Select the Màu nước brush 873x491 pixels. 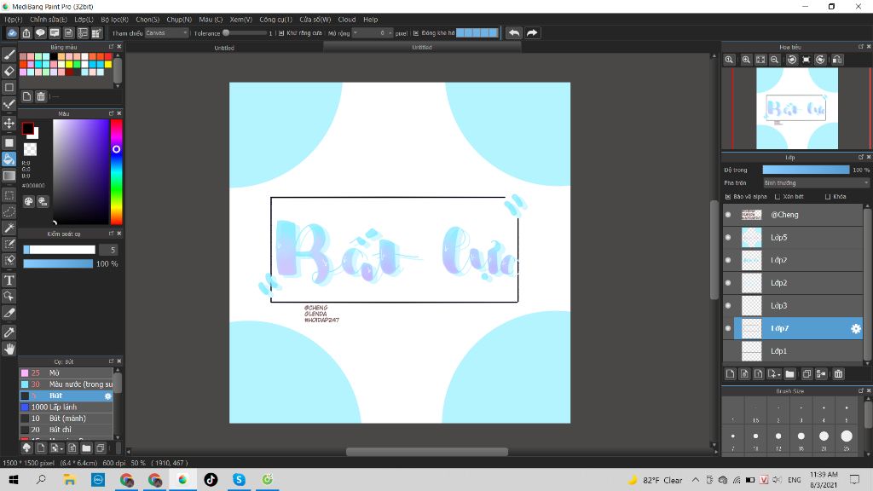tap(66, 384)
